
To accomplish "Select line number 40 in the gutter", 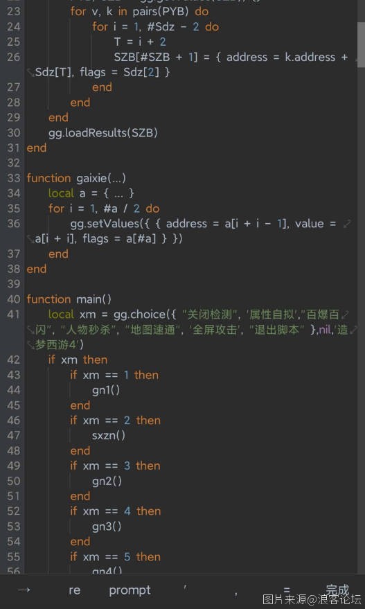I will click(x=14, y=299).
